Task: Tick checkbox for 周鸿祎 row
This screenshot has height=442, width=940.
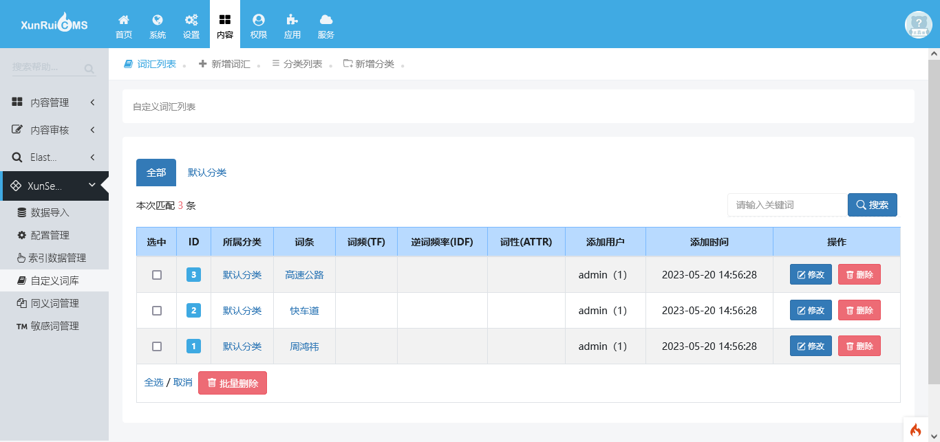Action: pos(157,346)
